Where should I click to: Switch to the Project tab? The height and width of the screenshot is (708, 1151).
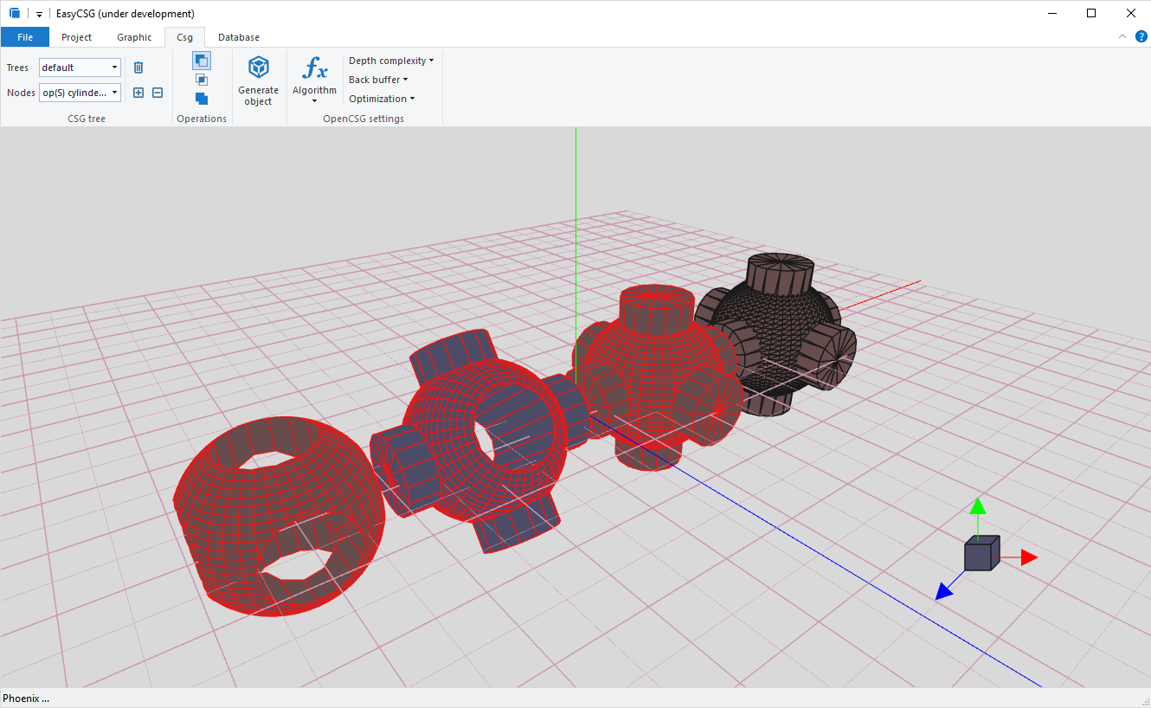point(77,37)
